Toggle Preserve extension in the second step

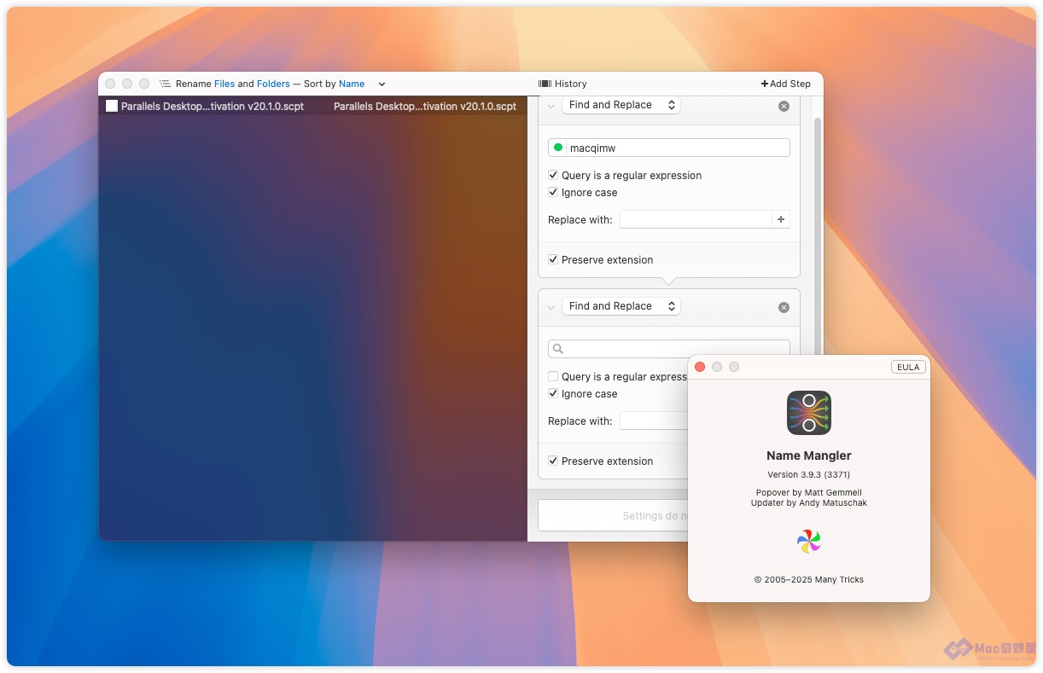(x=553, y=461)
